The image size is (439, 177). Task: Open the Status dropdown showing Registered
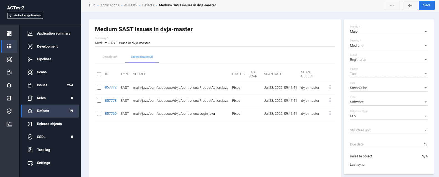[x=388, y=60]
